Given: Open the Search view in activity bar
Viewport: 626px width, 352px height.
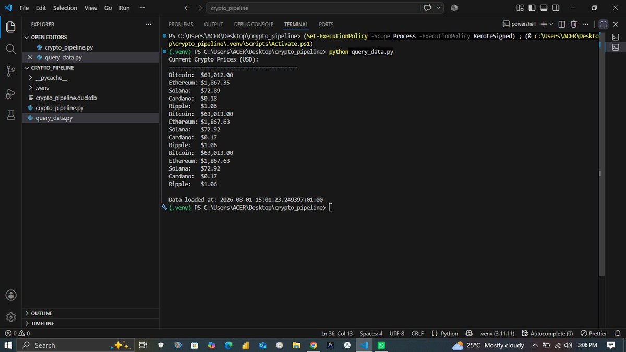Looking at the screenshot, I should tap(10, 48).
